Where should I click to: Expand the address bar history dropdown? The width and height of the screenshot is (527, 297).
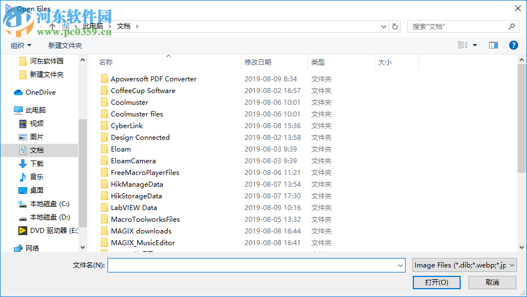tap(383, 26)
